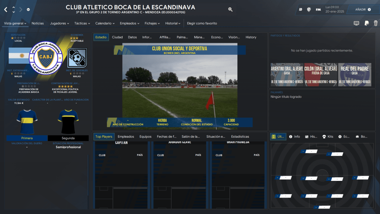
Task: Click the trash bin icon
Action: click(x=375, y=23)
